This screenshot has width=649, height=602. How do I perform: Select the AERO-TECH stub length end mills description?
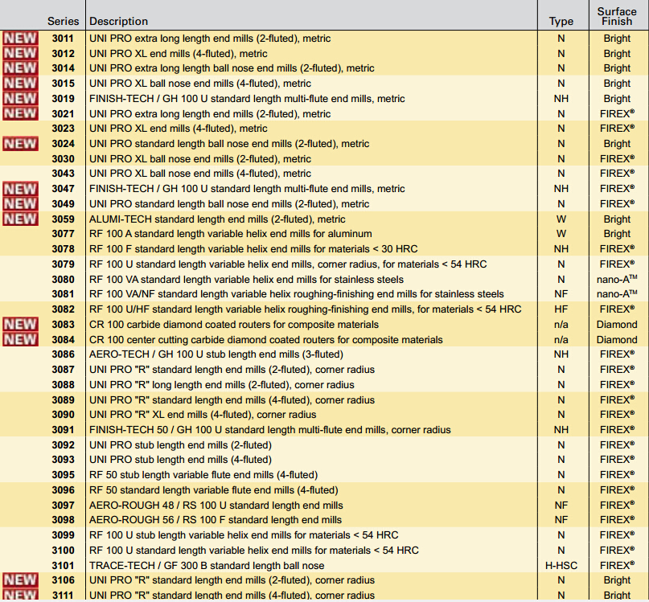click(x=216, y=354)
